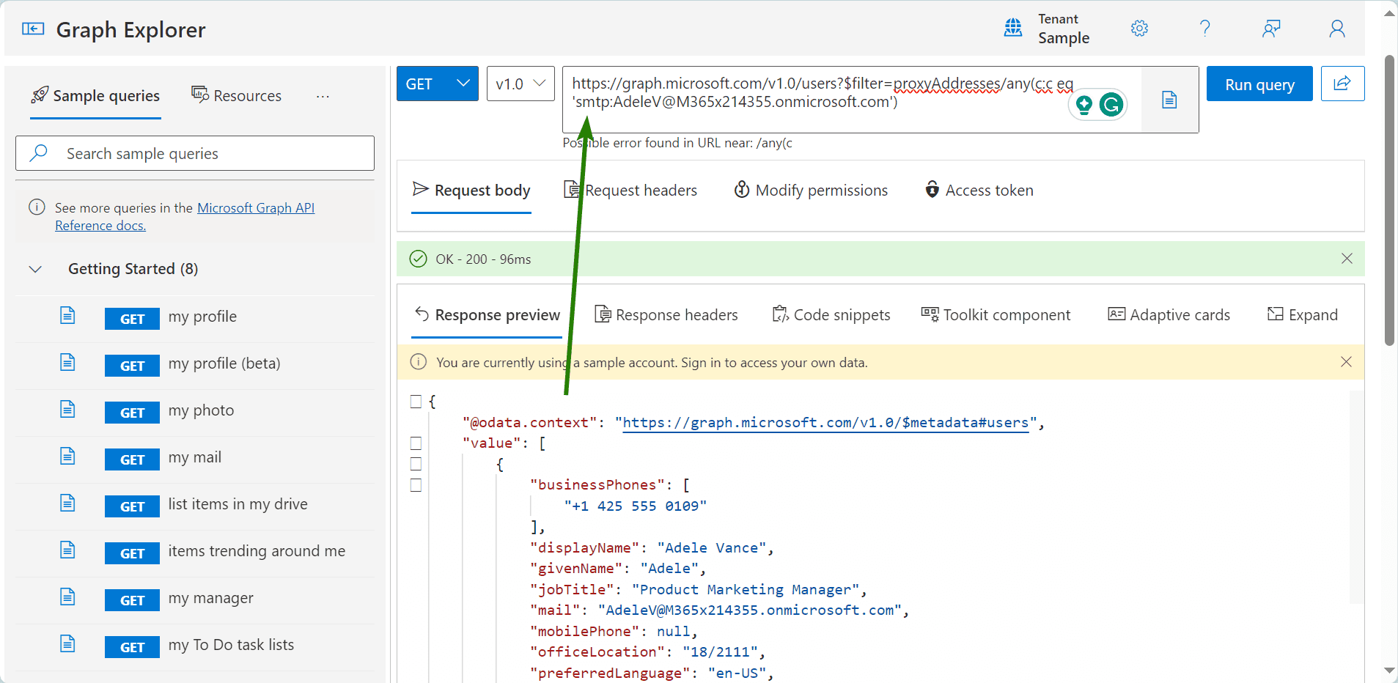Dismiss the sample account warning banner
The height and width of the screenshot is (683, 1398).
coord(1346,362)
